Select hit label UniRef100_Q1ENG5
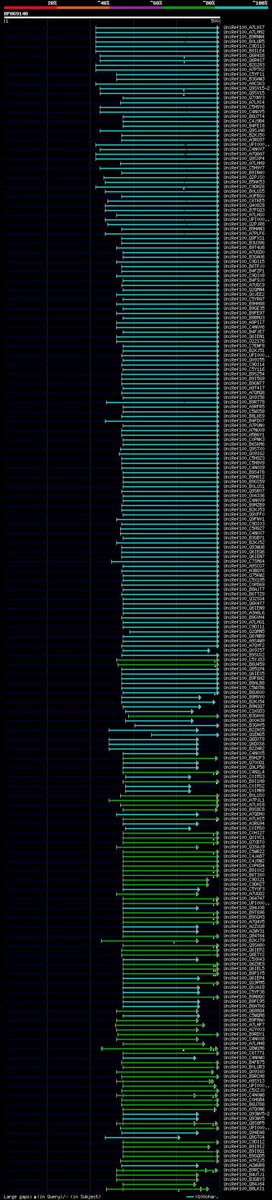The height and width of the screenshot is (1200, 272). (244, 735)
